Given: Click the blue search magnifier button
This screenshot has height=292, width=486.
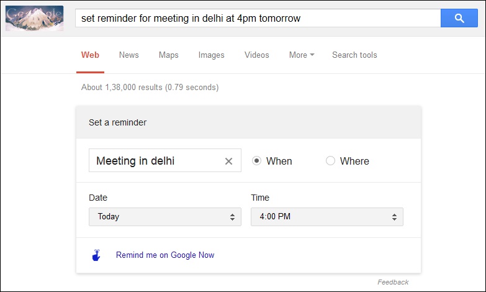Looking at the screenshot, I should click(459, 18).
